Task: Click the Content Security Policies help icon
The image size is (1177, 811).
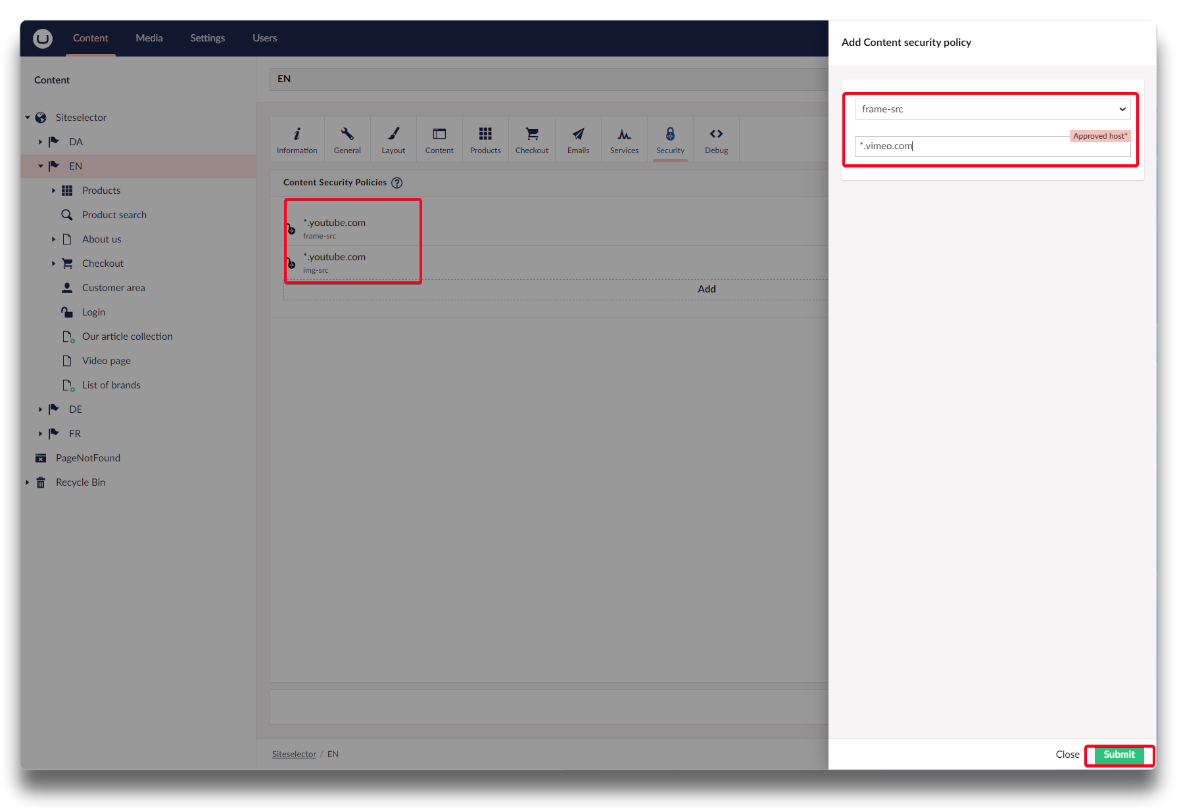Action: [397, 183]
